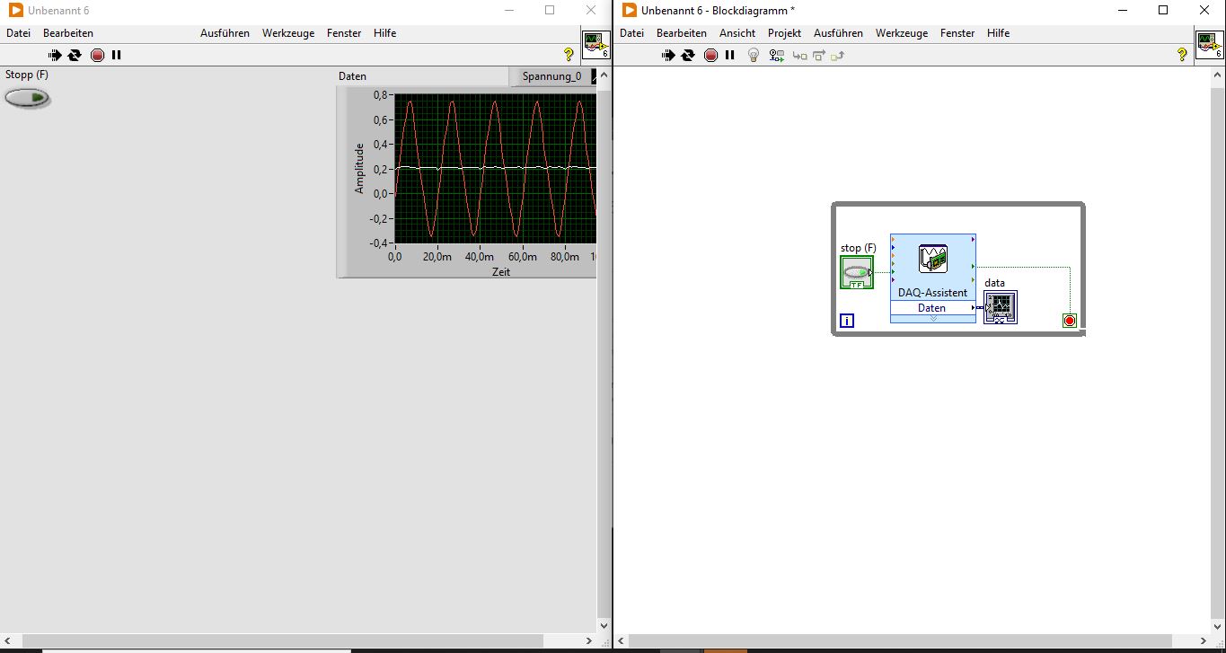Click the while loop conditional stop terminal

(x=1069, y=321)
